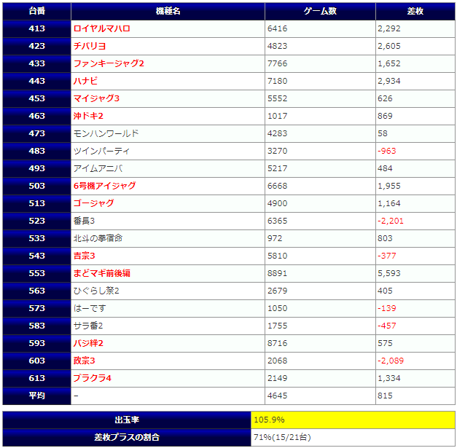457x448 pixels.
Task: Click machine number 503
Action: pyautogui.click(x=36, y=186)
